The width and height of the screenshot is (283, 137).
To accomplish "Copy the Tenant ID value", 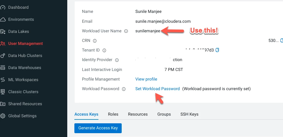I will point(217,50).
